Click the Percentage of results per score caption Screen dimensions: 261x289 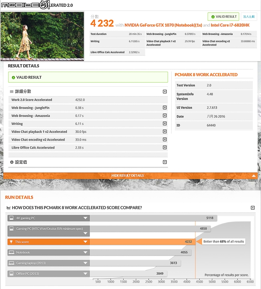227,275
